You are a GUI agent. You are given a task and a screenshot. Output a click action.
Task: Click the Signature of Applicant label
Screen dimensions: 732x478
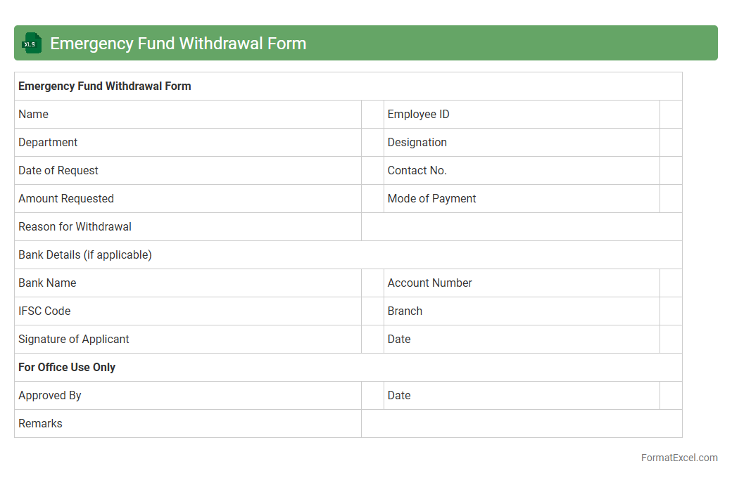pyautogui.click(x=74, y=340)
